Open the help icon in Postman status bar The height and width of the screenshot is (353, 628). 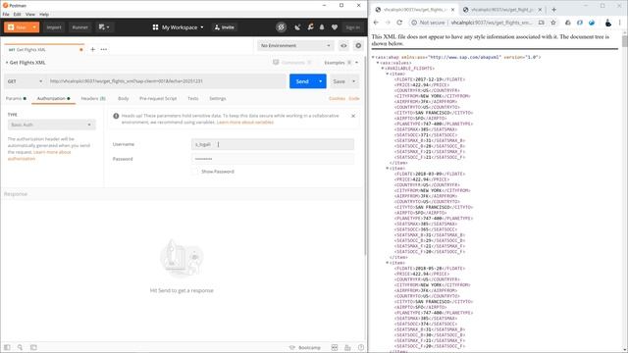[361, 347]
